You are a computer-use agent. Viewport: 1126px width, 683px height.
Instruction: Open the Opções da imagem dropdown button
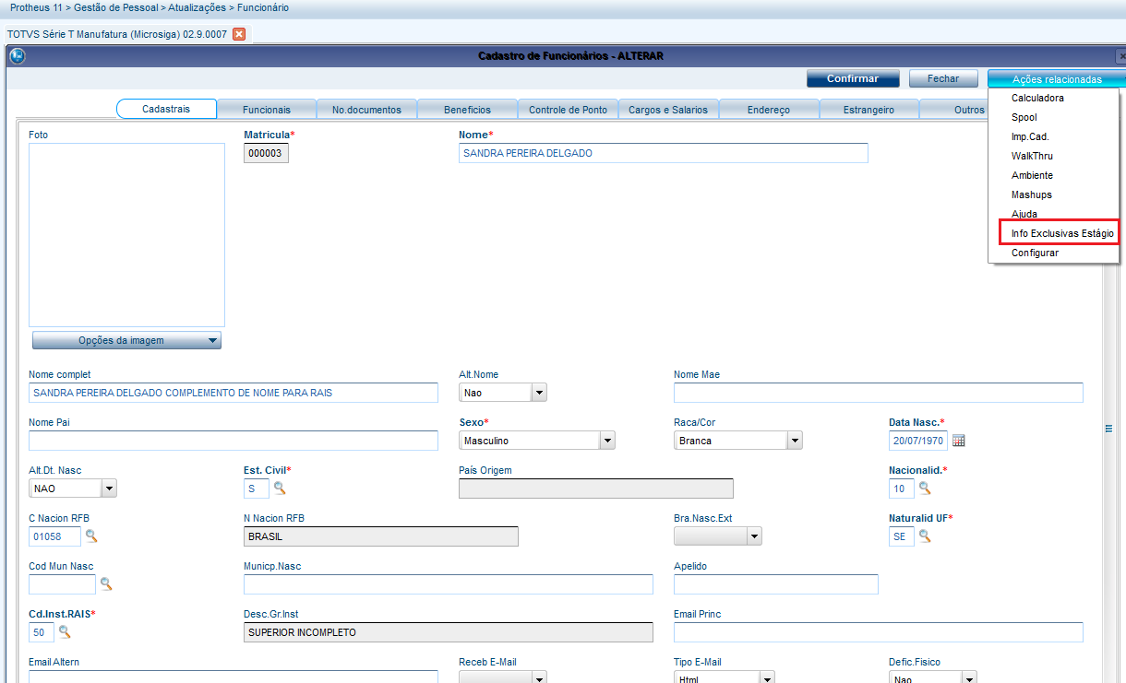(126, 340)
